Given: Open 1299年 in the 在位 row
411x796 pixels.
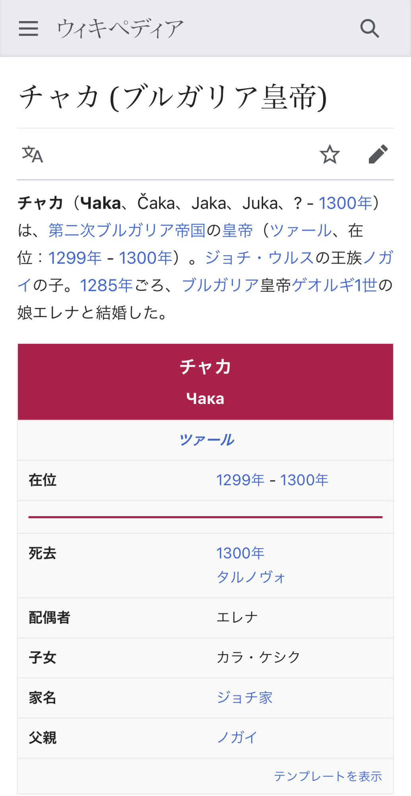Looking at the screenshot, I should [240, 480].
